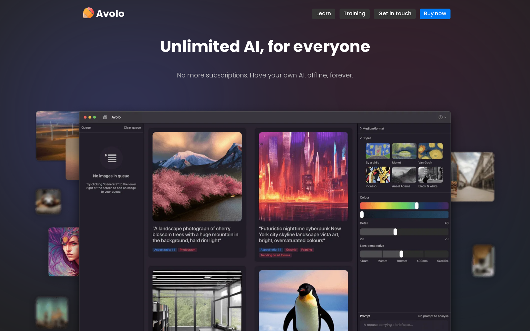Open the cyberpunk New York skyline image
The image size is (530, 331).
tap(303, 177)
